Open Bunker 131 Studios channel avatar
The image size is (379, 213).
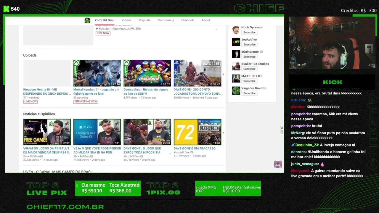[x=236, y=66]
